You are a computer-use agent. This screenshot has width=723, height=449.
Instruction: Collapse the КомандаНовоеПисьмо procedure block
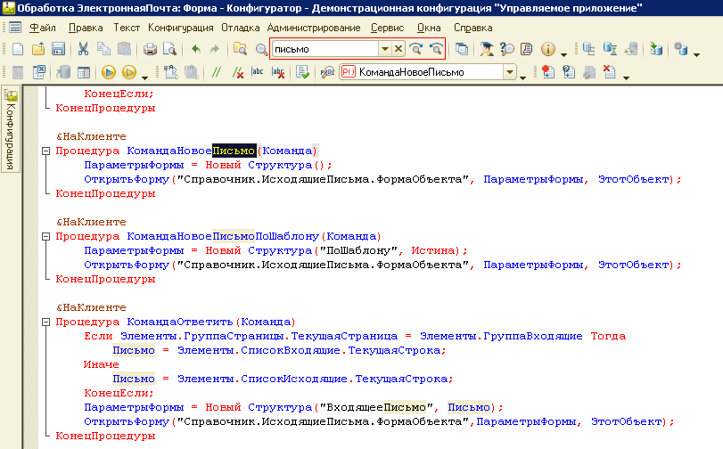46,151
